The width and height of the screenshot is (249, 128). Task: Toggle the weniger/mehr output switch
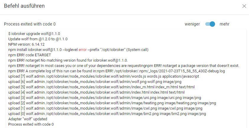coord(210,24)
